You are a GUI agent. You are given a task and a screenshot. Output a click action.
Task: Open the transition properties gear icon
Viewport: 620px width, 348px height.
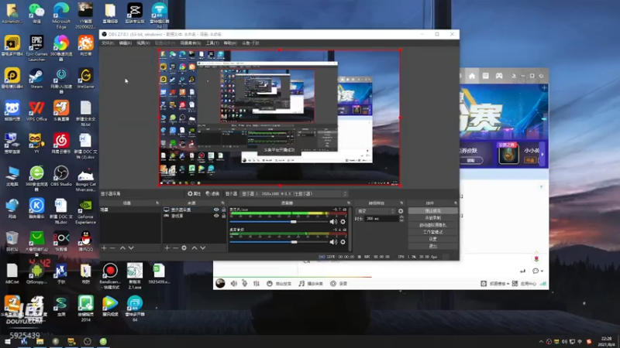tap(401, 211)
